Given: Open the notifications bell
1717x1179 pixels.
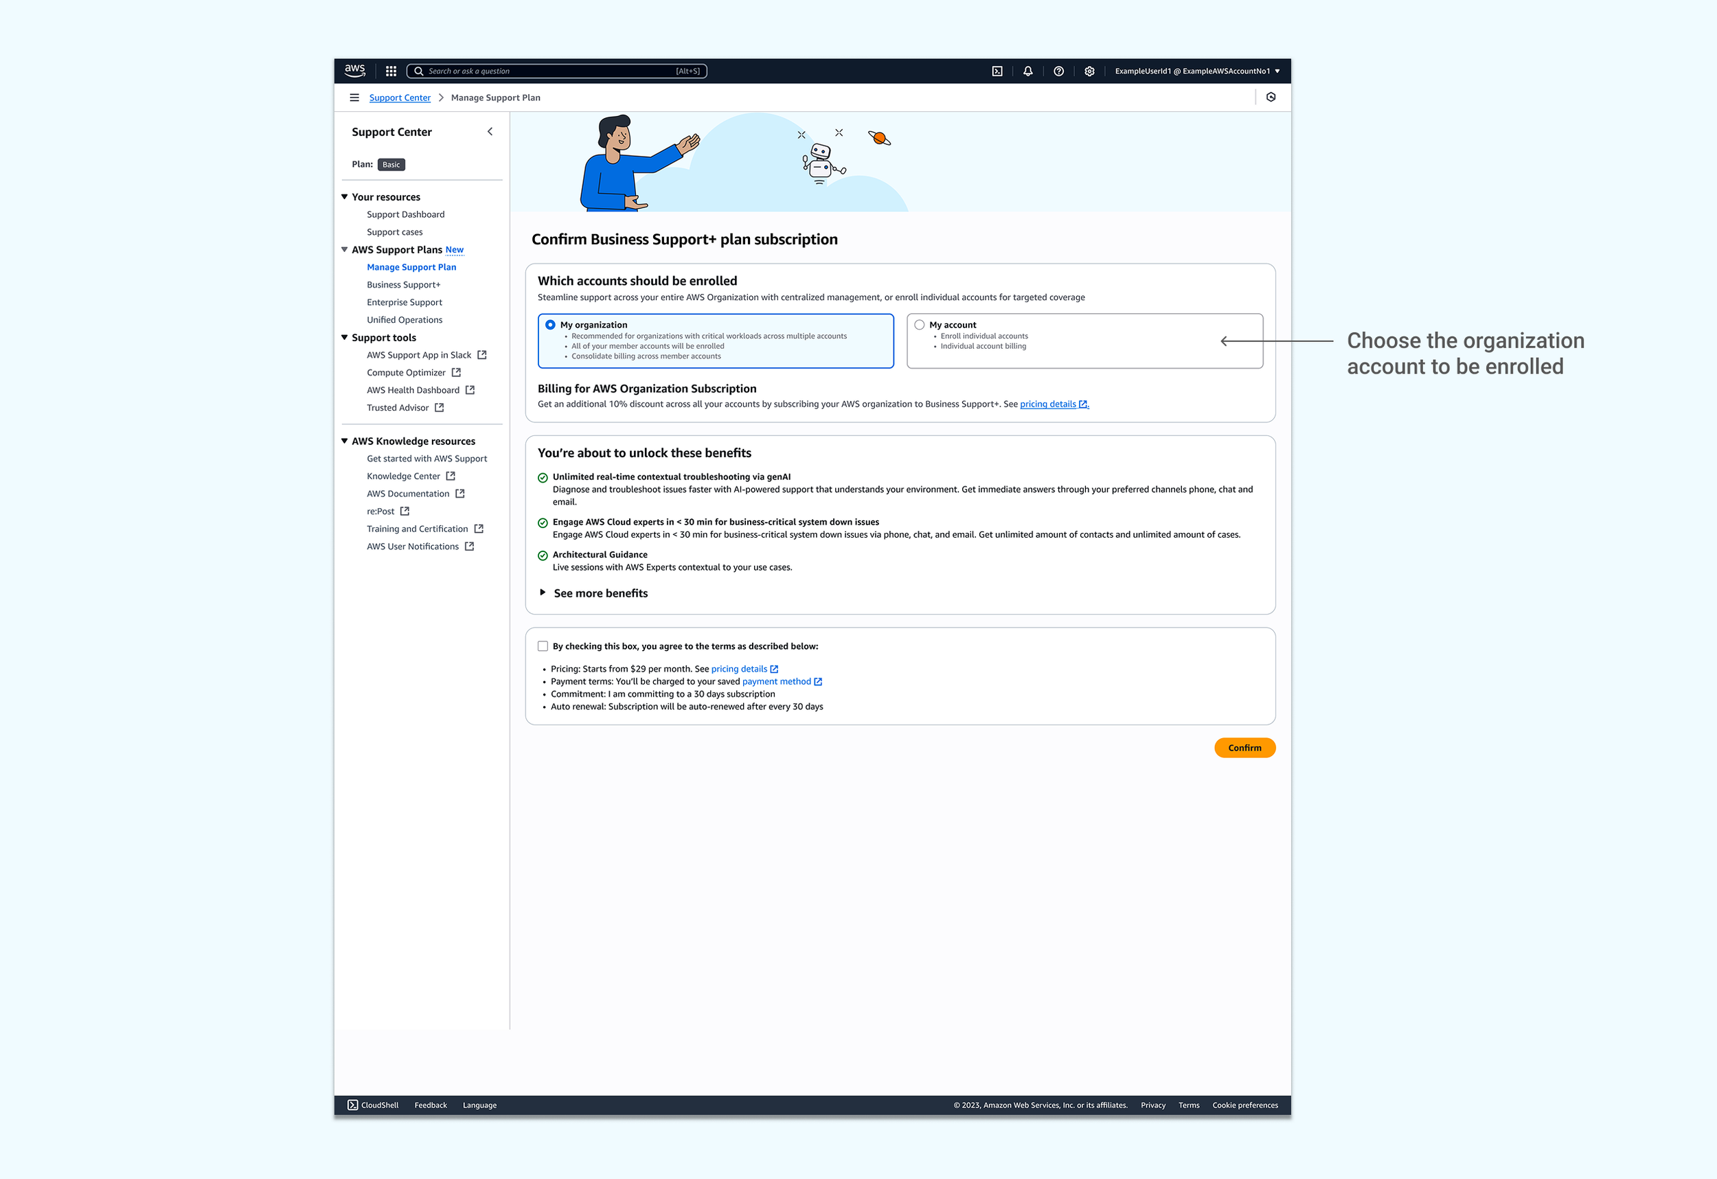Looking at the screenshot, I should tap(1027, 71).
